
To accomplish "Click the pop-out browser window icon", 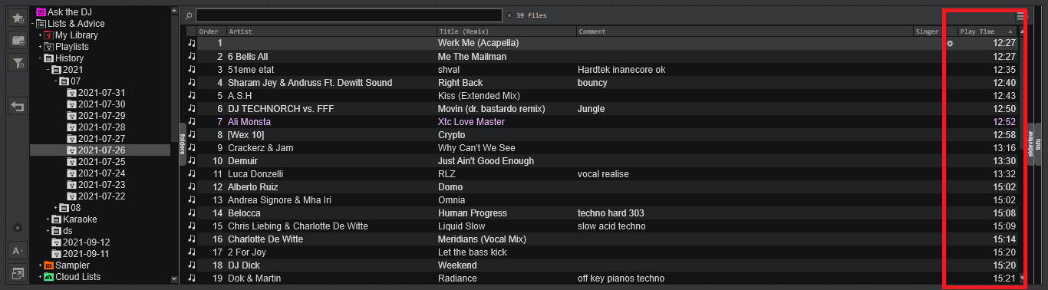I will coord(17,272).
